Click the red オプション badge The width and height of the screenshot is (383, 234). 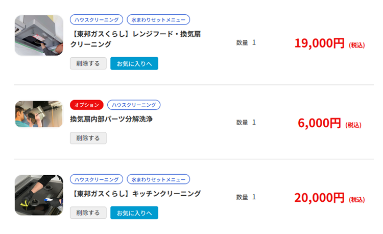tap(87, 105)
